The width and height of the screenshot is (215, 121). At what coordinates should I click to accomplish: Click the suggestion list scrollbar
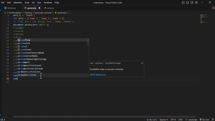(88, 42)
